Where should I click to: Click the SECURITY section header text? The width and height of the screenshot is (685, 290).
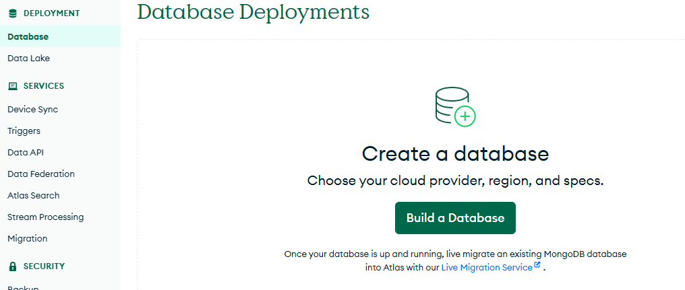pos(44,266)
